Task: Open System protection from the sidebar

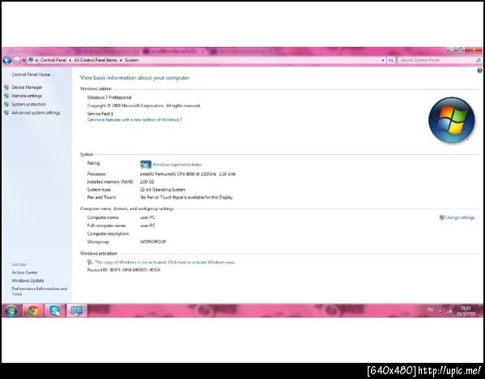Action: (x=28, y=104)
